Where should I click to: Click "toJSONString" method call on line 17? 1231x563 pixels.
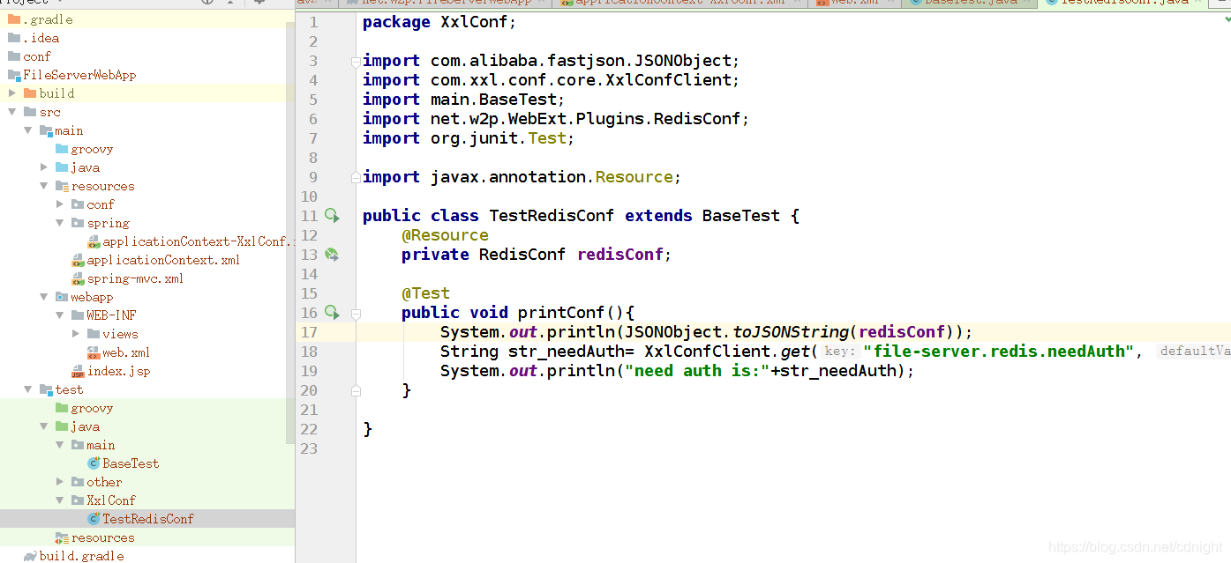791,332
